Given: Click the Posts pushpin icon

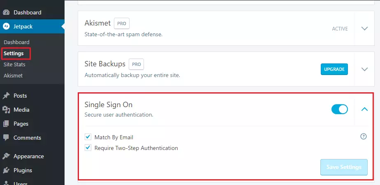Looking at the screenshot, I should pos(6,96).
